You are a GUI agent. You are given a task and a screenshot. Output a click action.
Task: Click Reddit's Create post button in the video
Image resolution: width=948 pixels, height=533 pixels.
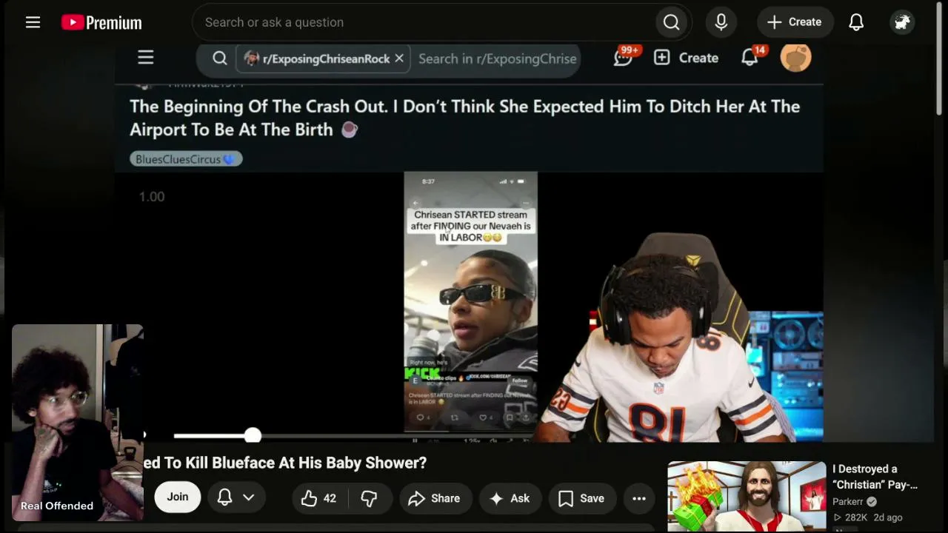click(x=686, y=58)
